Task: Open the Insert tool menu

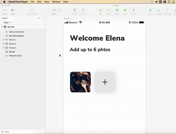Action: [x=5, y=10]
